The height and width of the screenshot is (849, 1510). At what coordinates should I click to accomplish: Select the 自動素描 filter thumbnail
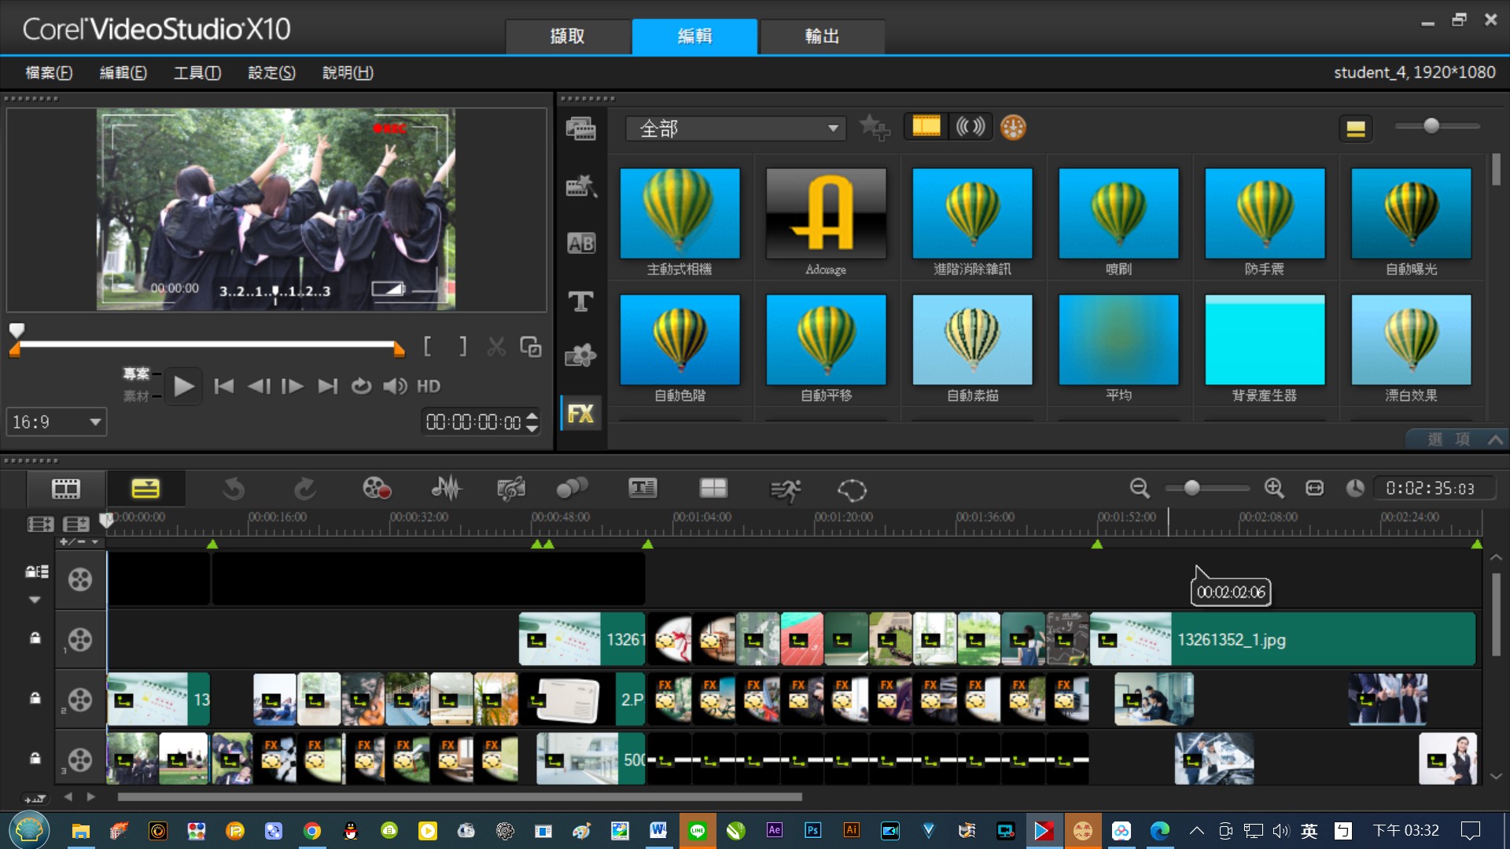[972, 340]
